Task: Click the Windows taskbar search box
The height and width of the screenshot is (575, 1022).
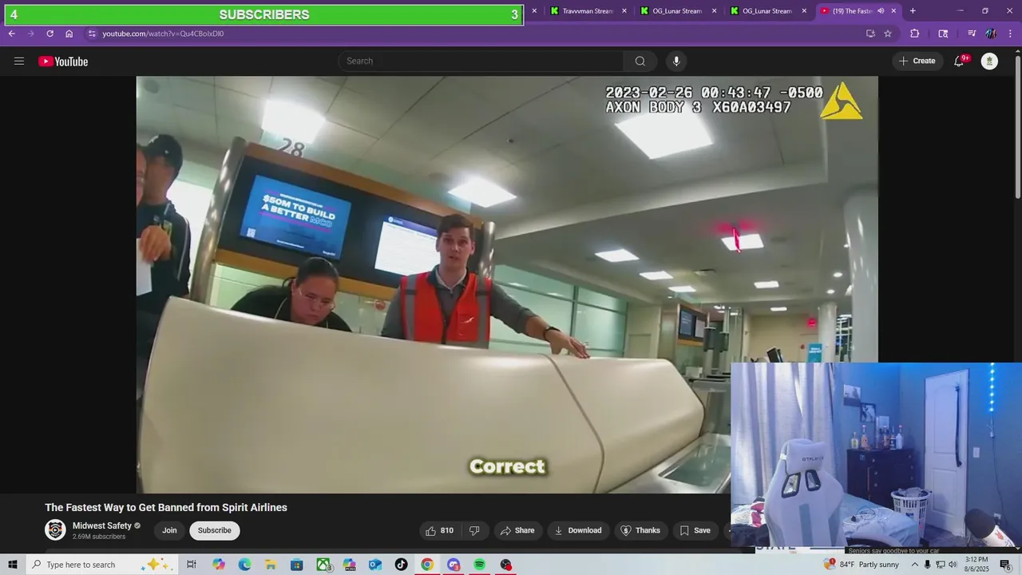Action: click(102, 565)
